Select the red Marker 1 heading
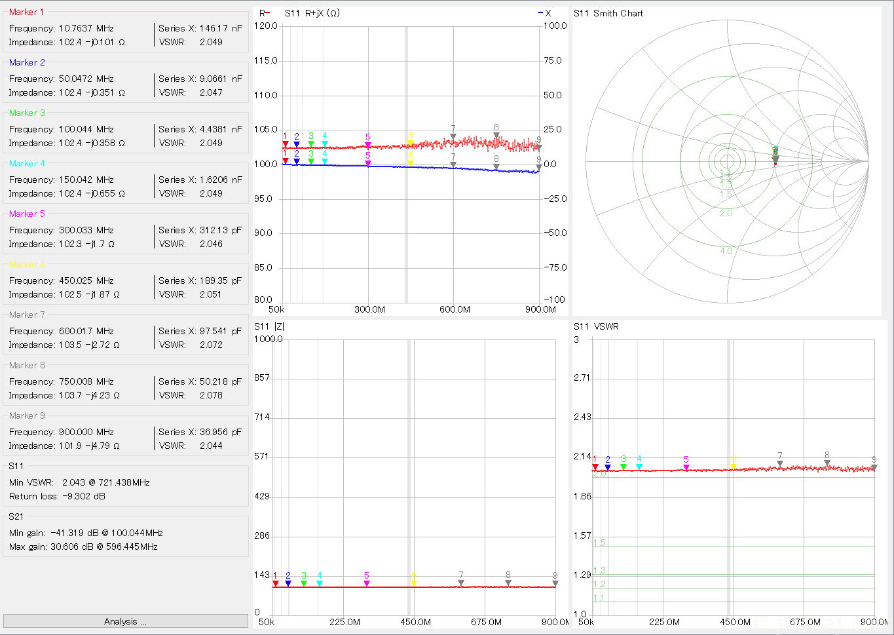This screenshot has width=894, height=635. [x=27, y=12]
